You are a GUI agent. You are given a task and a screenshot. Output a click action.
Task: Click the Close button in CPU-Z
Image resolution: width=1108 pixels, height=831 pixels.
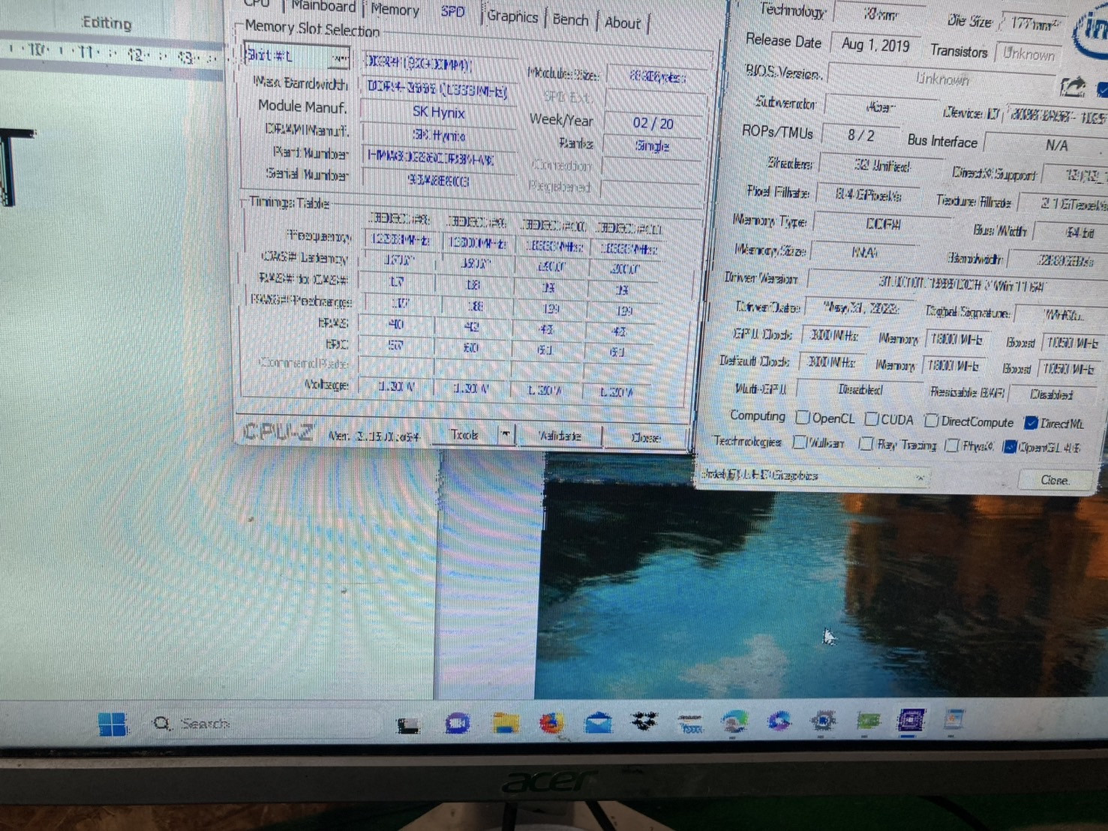click(x=646, y=437)
